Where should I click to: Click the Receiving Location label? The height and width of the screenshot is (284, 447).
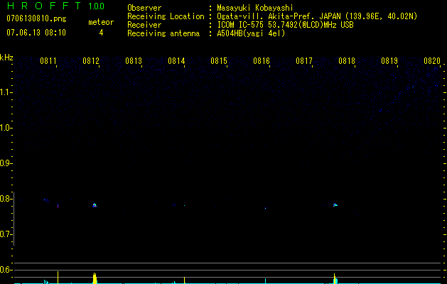point(166,16)
